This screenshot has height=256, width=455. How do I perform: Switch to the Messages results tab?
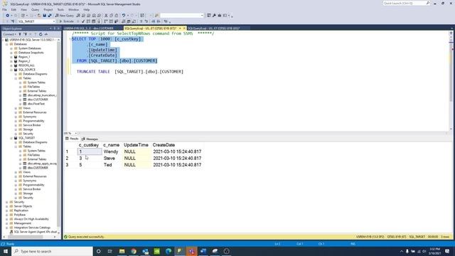pos(90,139)
